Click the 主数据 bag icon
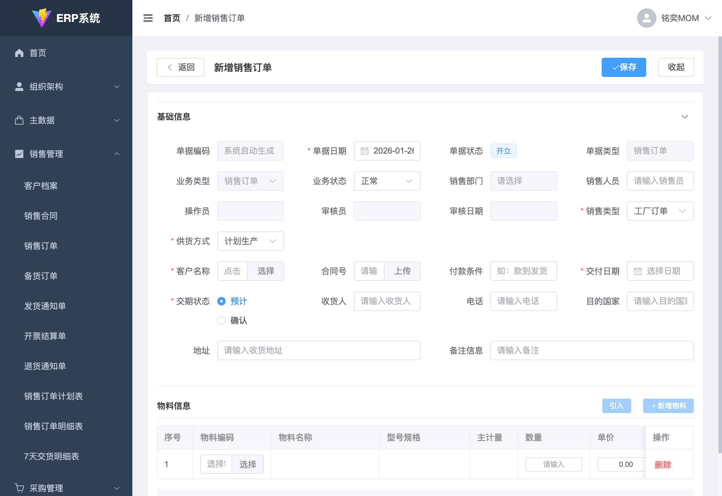The width and height of the screenshot is (722, 496). point(19,120)
